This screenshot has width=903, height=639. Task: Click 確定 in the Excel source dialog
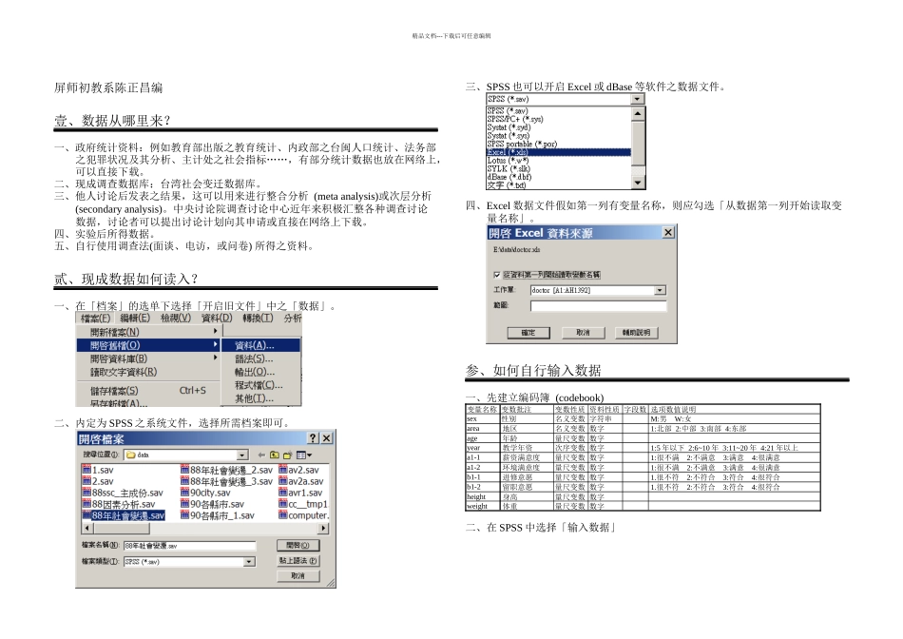(x=528, y=333)
